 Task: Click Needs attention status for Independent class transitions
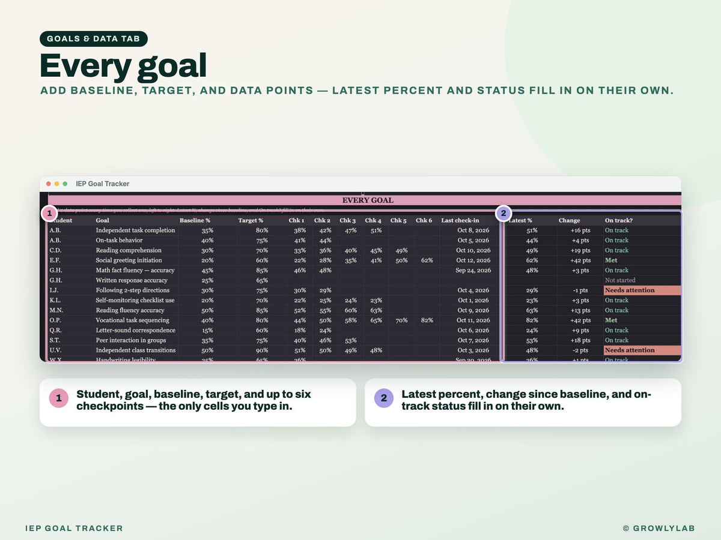click(642, 350)
